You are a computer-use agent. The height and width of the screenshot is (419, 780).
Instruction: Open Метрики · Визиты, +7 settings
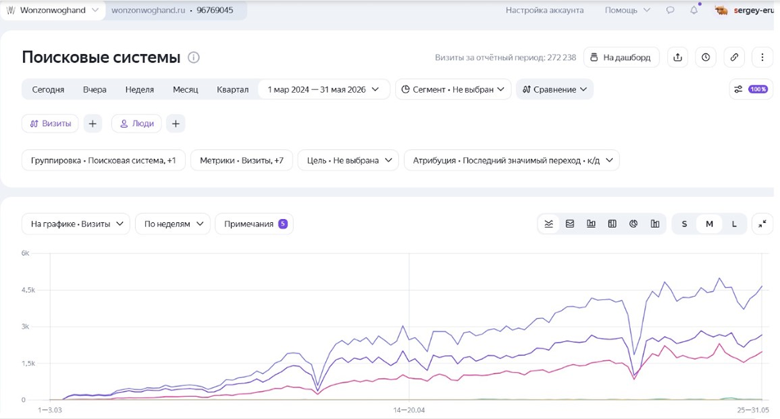point(241,160)
